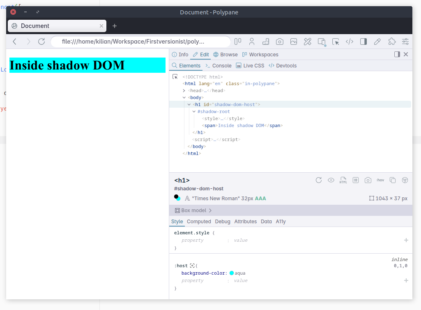Screen dimensions: 421x310
Task: Go back with the browser back arrow
Action: coord(15,42)
